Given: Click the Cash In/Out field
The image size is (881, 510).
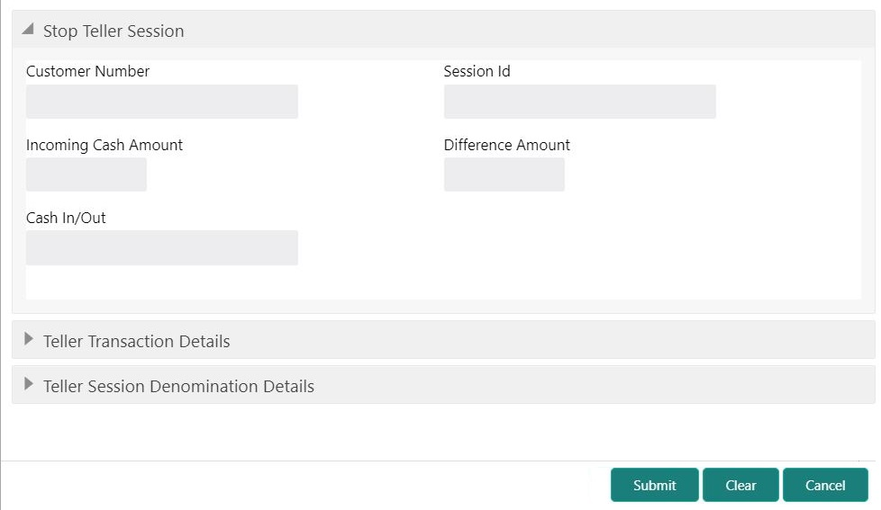Looking at the screenshot, I should (162, 248).
